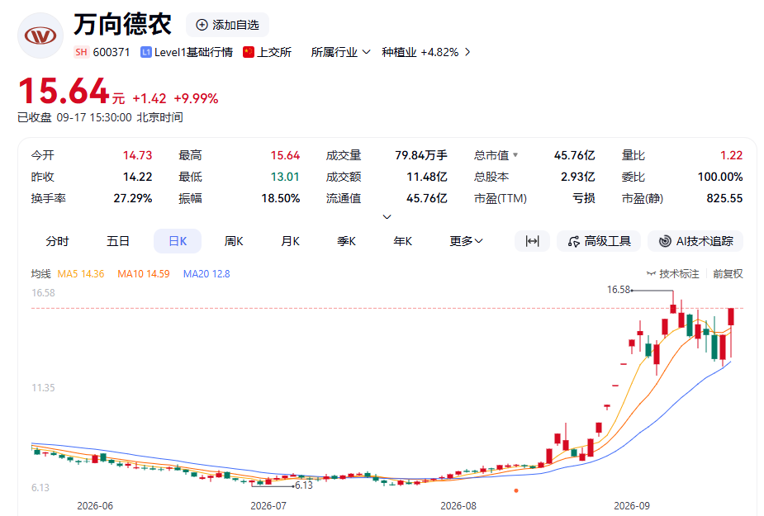
Task: Click the stock code 600371
Action: click(112, 52)
